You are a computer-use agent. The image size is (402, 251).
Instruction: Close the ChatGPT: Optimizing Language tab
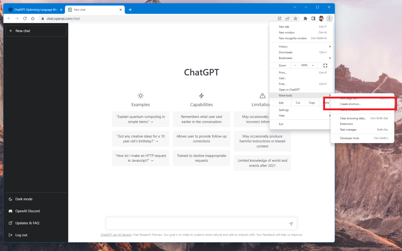(x=61, y=10)
